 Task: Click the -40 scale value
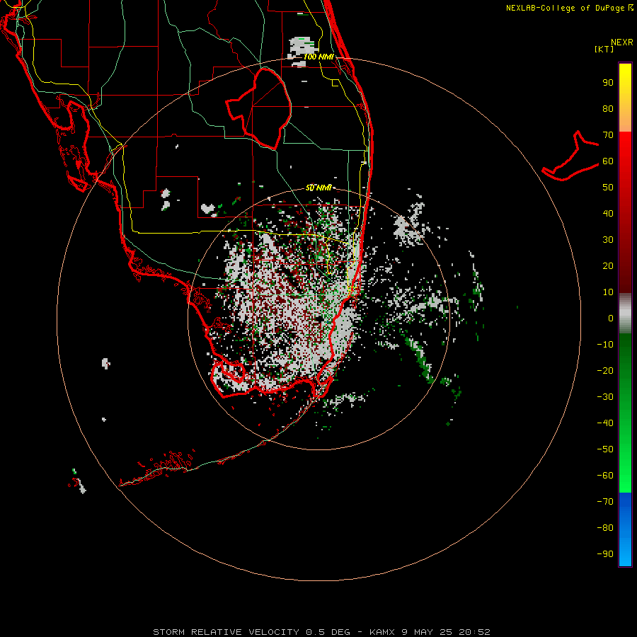tap(605, 423)
